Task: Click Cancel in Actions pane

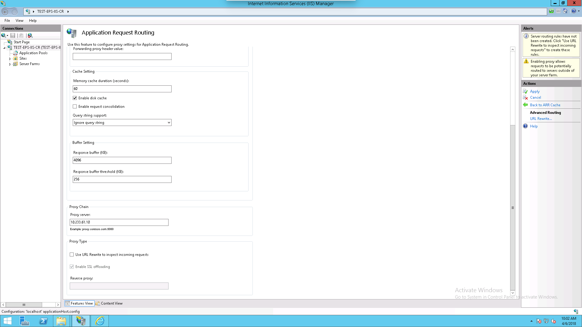Action: [x=535, y=97]
